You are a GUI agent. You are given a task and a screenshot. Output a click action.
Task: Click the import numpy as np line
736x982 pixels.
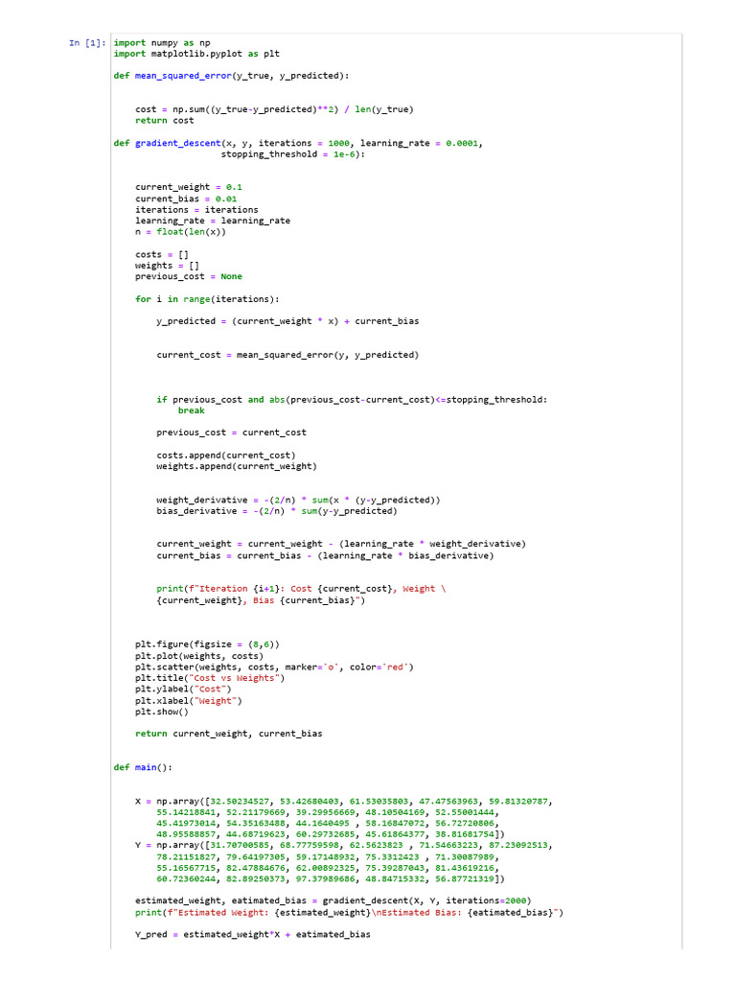pos(162,42)
